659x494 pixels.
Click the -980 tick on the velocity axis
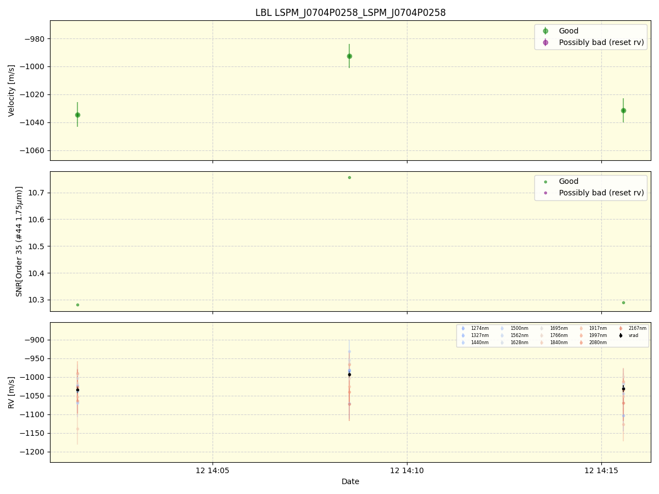coord(33,39)
